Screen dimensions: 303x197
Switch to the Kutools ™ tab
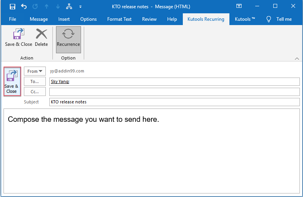pos(245,19)
